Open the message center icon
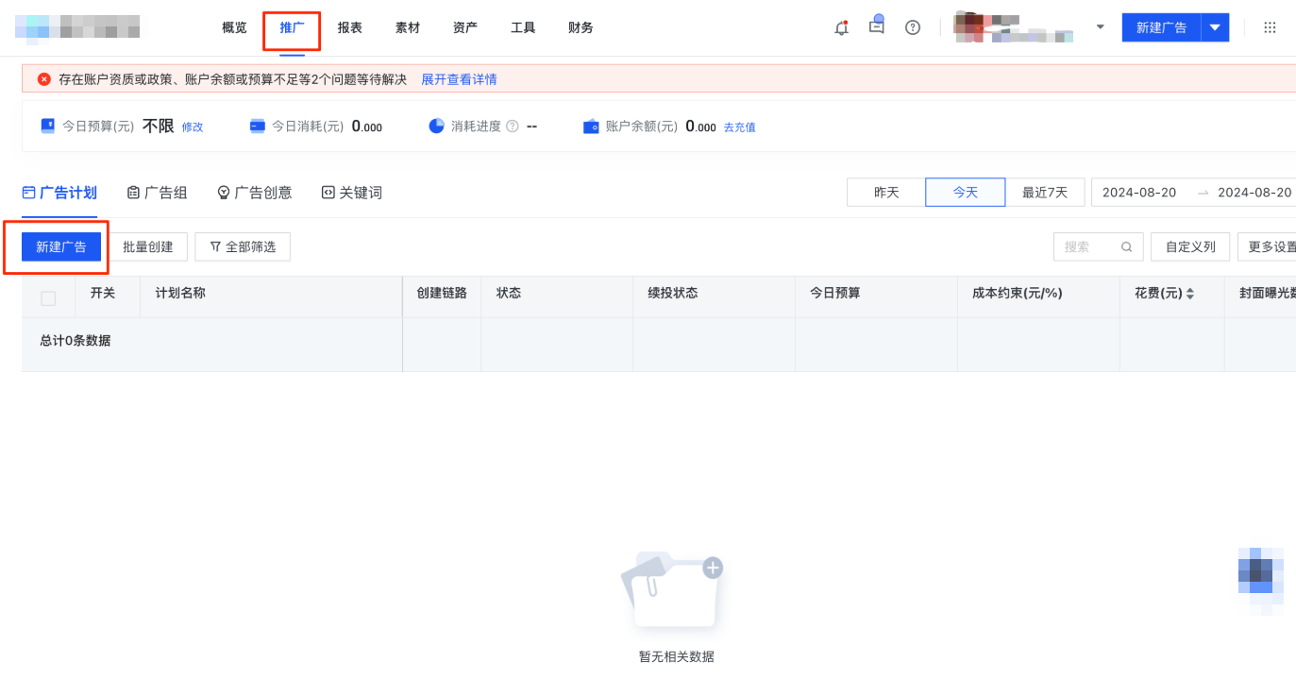Image resolution: width=1296 pixels, height=696 pixels. click(876, 27)
